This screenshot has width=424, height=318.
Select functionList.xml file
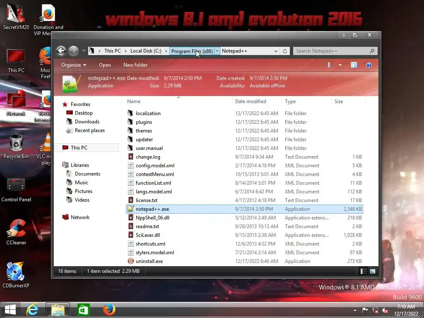153,183
